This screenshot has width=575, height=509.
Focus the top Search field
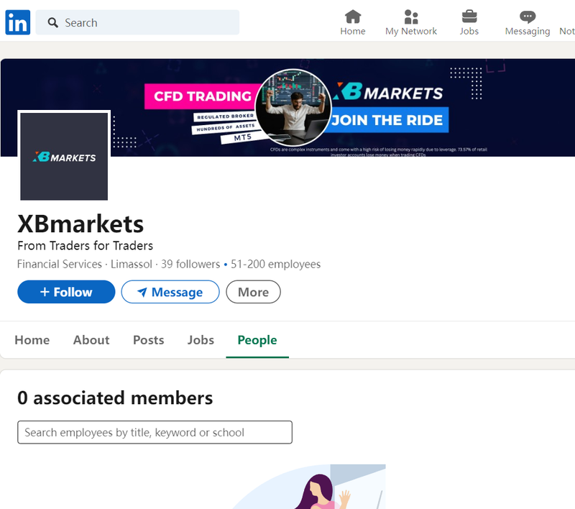(137, 22)
